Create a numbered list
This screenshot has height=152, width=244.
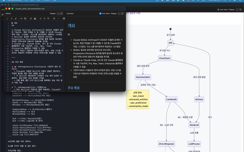45,19
